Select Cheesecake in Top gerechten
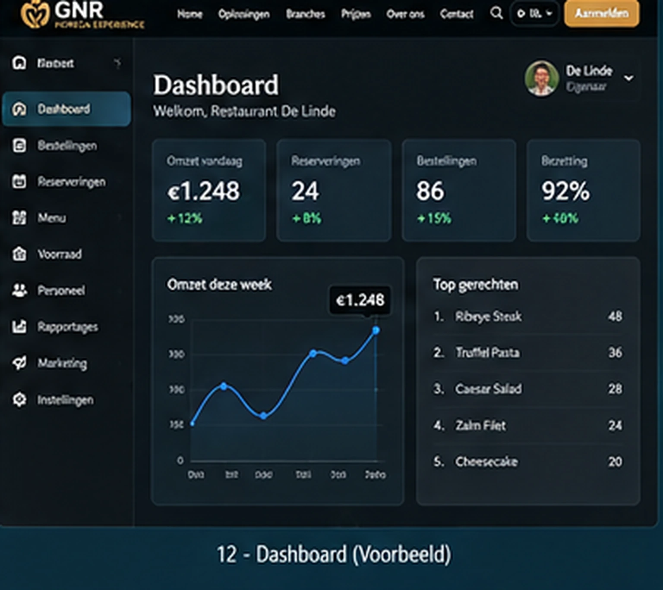This screenshot has height=590, width=663. 527,462
